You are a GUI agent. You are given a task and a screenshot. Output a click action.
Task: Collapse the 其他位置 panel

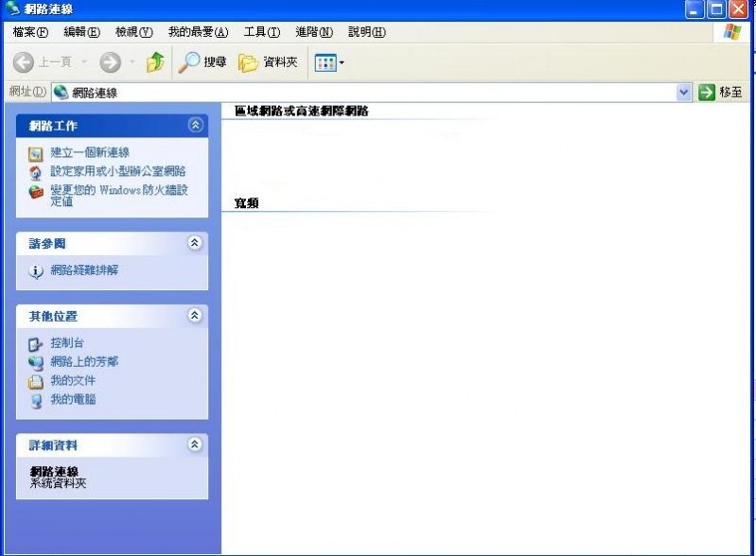(x=195, y=316)
